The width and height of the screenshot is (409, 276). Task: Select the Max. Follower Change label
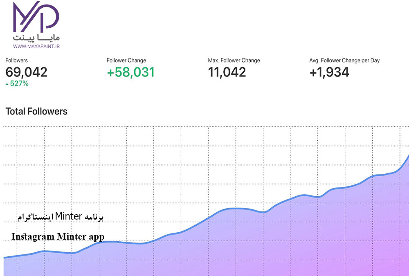coord(234,61)
